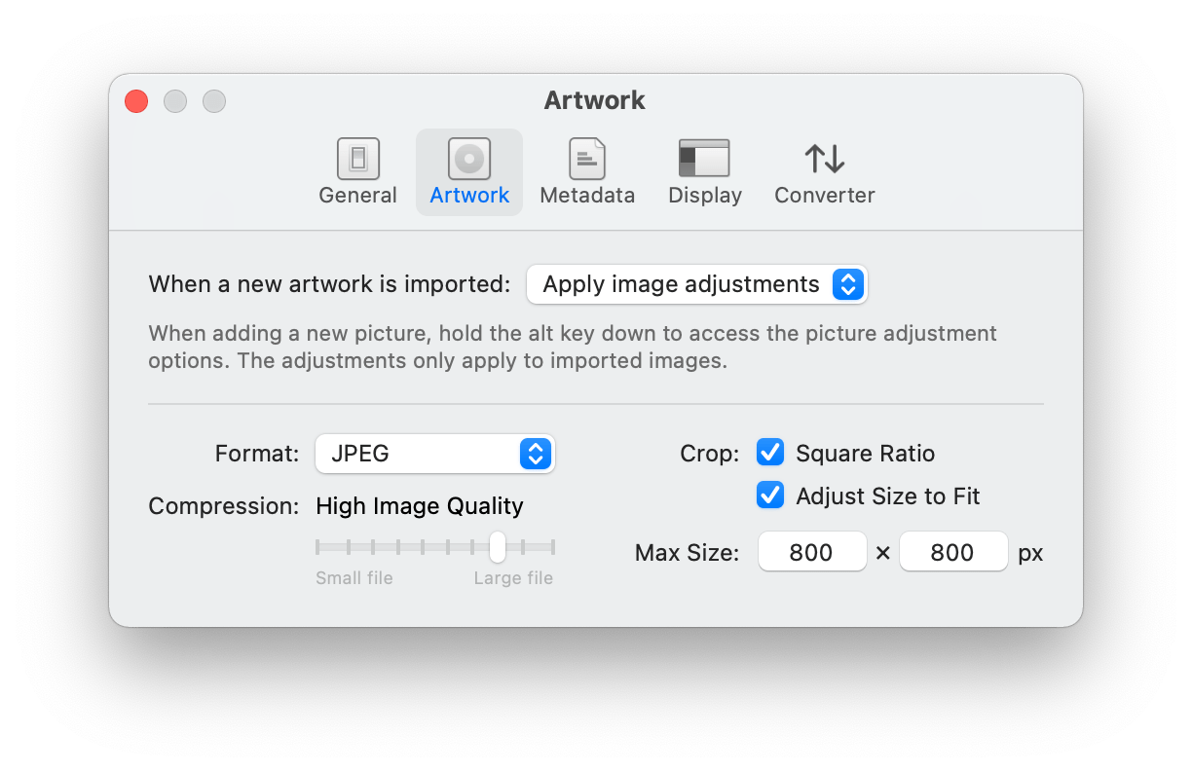Click the gray zoom window button
The width and height of the screenshot is (1192, 771).
(214, 101)
